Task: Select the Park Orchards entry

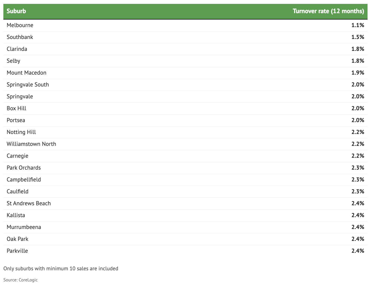Action: coord(24,168)
